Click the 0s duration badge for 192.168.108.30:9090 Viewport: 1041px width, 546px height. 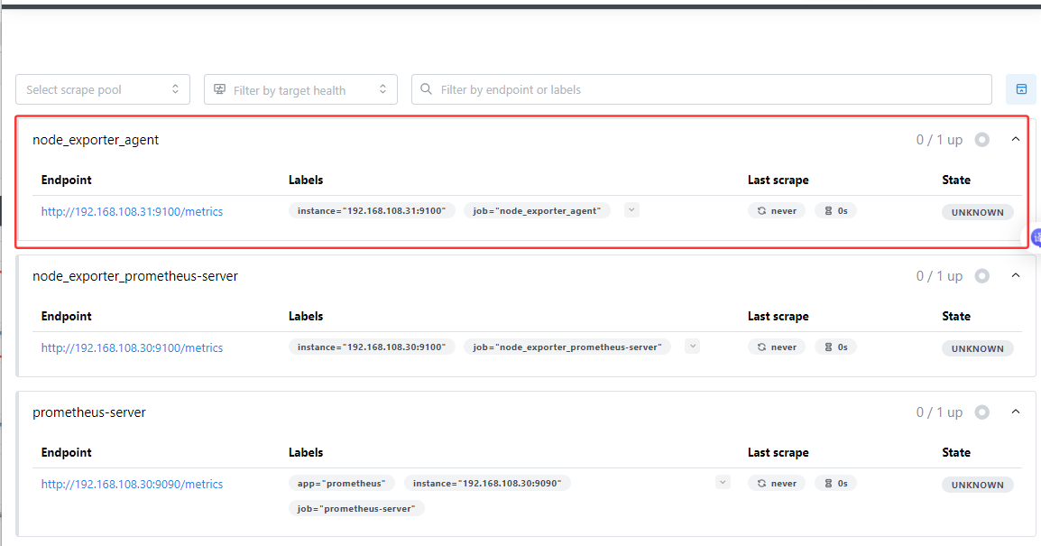(836, 483)
